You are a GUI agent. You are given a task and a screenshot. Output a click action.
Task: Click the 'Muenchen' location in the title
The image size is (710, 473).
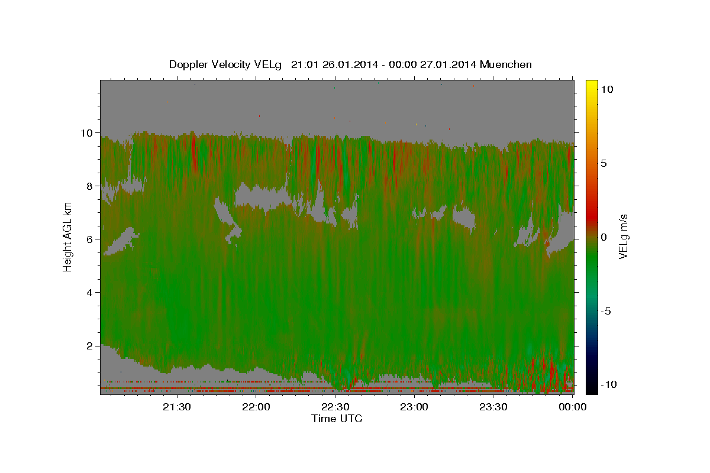click(506, 64)
